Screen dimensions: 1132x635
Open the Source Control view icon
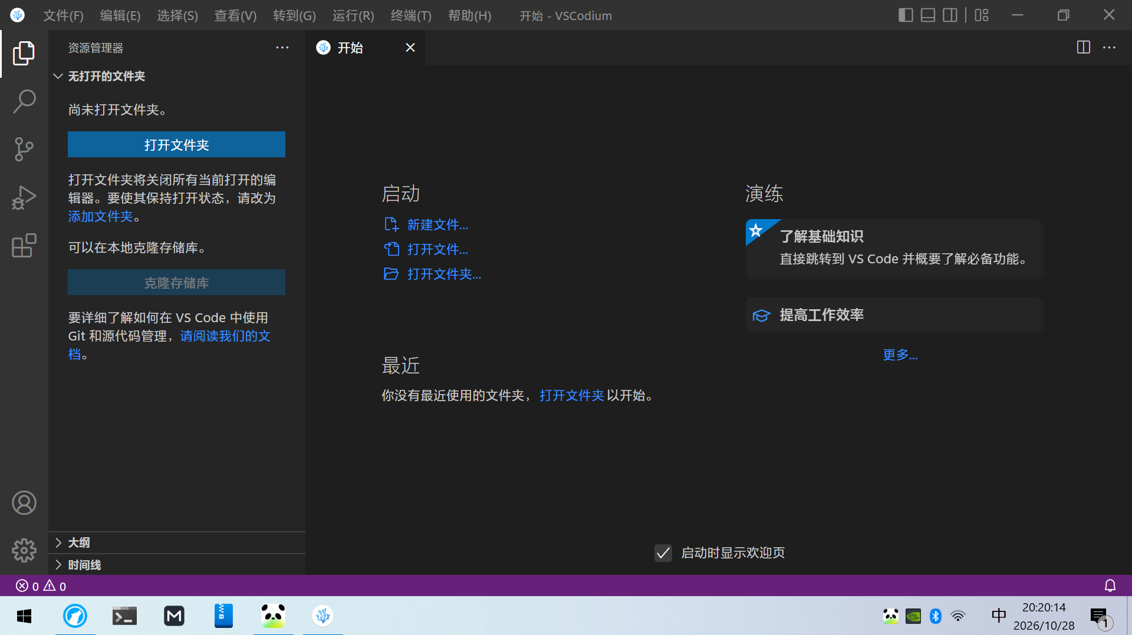coord(24,149)
